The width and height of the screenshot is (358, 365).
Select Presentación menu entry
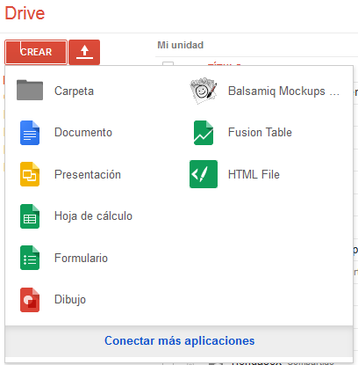click(x=88, y=174)
